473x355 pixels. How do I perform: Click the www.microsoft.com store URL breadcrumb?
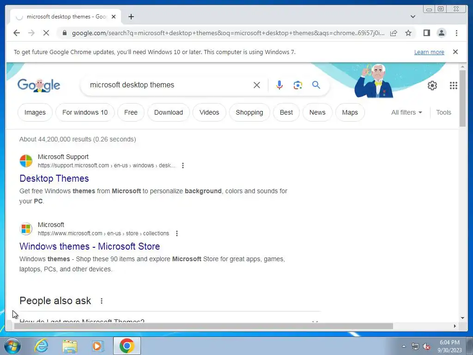coord(103,233)
